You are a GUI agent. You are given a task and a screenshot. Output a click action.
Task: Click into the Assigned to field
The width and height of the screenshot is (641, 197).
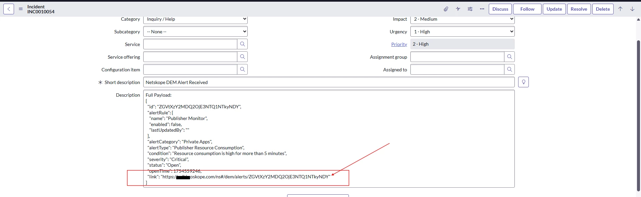click(x=457, y=69)
